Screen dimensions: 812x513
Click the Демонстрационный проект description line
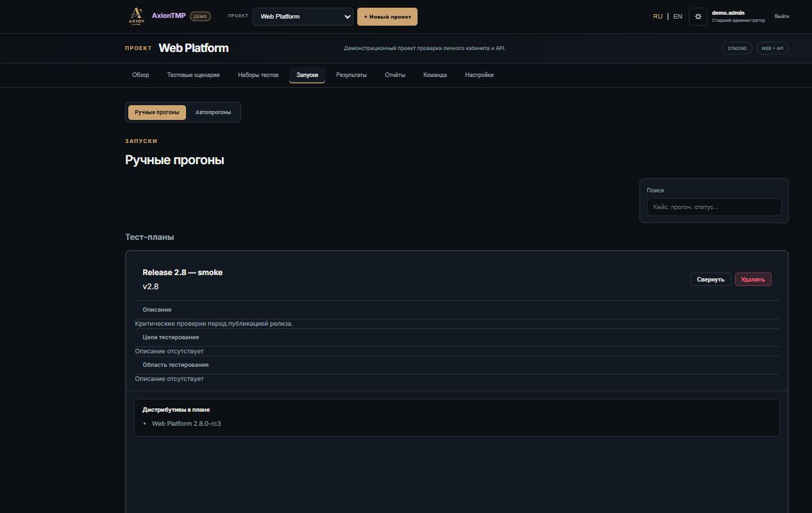point(425,48)
